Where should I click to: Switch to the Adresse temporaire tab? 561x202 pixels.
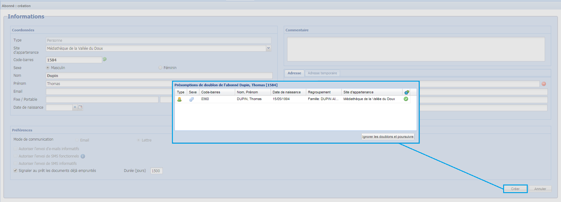(322, 73)
